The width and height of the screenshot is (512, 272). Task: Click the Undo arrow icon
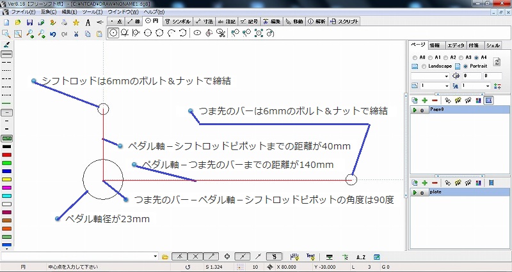(x=52, y=34)
